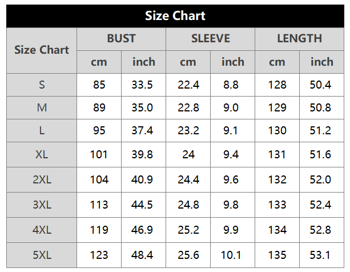
Task: Select the SLEEVE column header
Action: point(210,38)
